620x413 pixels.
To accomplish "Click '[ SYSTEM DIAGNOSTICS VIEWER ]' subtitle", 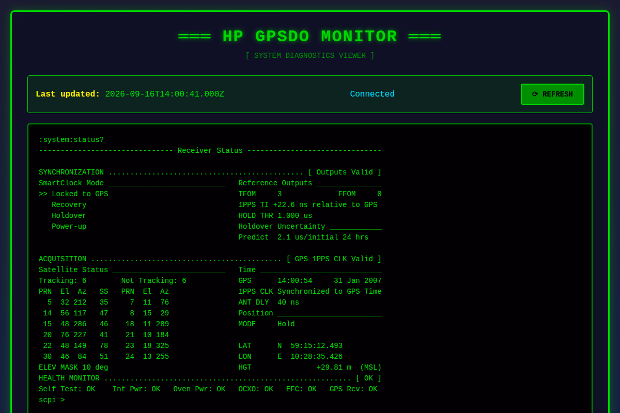I will click(310, 56).
